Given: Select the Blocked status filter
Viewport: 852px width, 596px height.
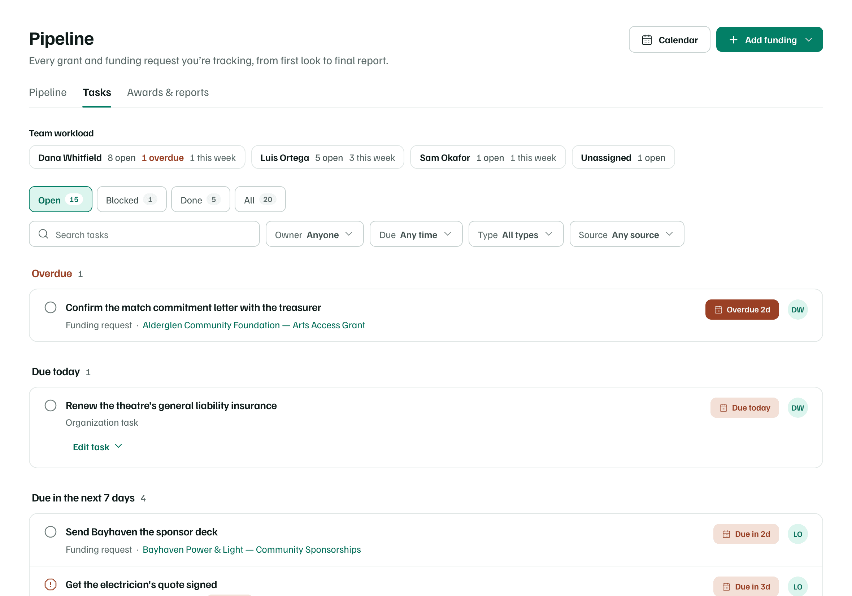Looking at the screenshot, I should (x=131, y=200).
